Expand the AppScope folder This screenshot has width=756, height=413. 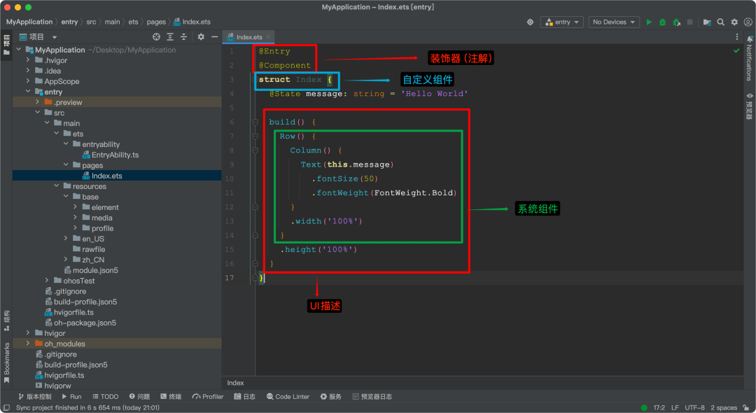click(28, 81)
